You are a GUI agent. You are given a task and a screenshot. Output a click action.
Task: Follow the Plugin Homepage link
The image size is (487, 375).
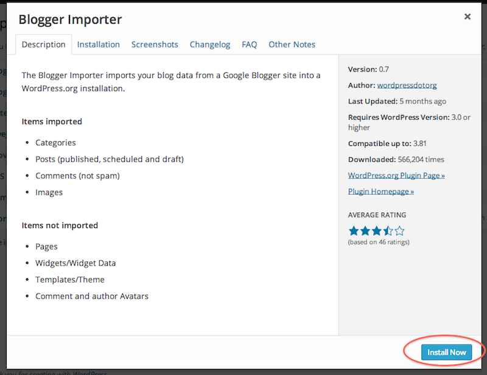pos(381,191)
